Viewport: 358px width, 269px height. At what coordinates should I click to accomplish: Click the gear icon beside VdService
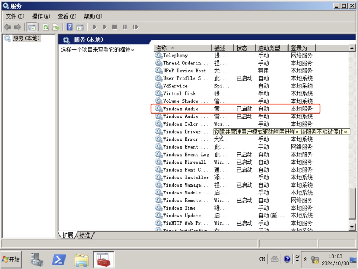tap(159, 86)
